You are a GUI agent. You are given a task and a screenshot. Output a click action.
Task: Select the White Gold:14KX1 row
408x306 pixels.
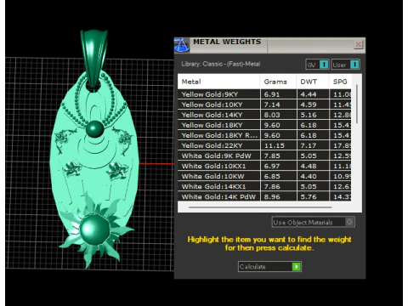264,186
